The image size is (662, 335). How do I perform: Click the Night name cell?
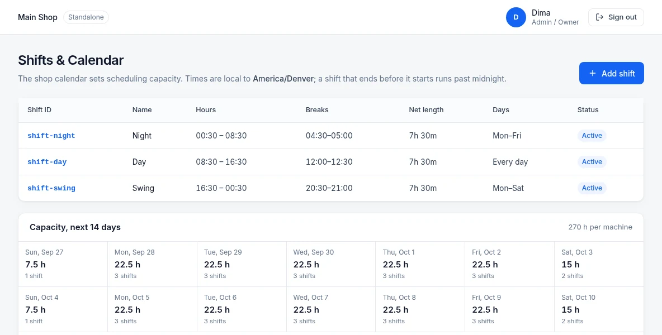coord(142,136)
